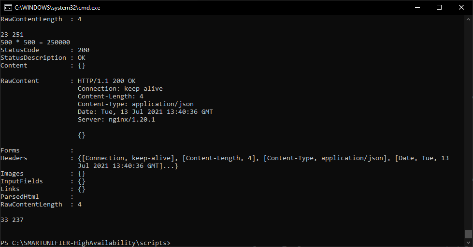Click the window title bar text
Image resolution: width=473 pixels, height=247 pixels.
tap(57, 8)
